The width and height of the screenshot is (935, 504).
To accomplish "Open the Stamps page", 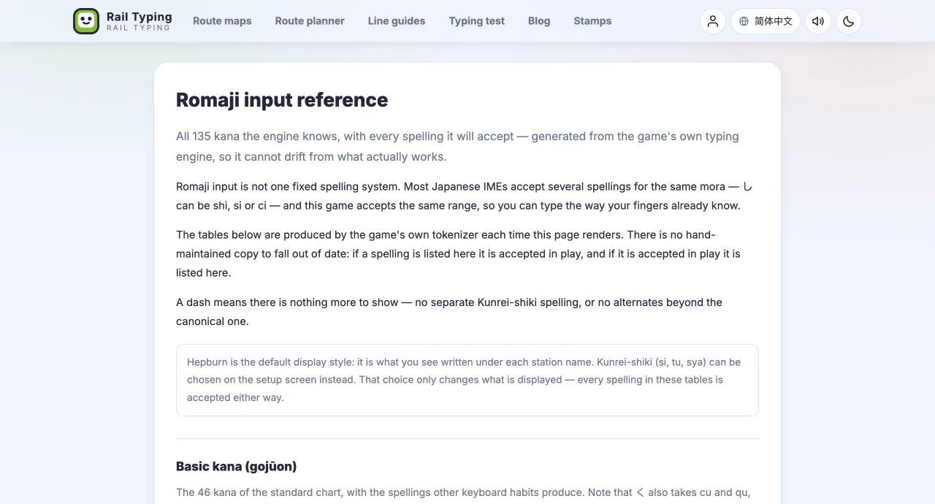I will pyautogui.click(x=592, y=21).
